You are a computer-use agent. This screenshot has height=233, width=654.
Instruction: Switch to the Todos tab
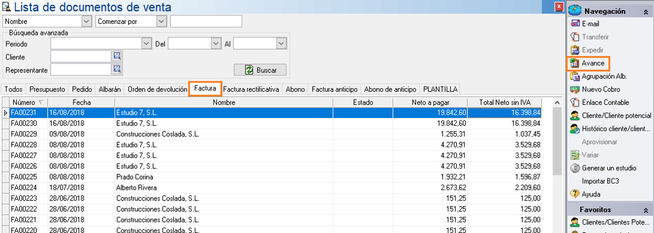pyautogui.click(x=13, y=89)
